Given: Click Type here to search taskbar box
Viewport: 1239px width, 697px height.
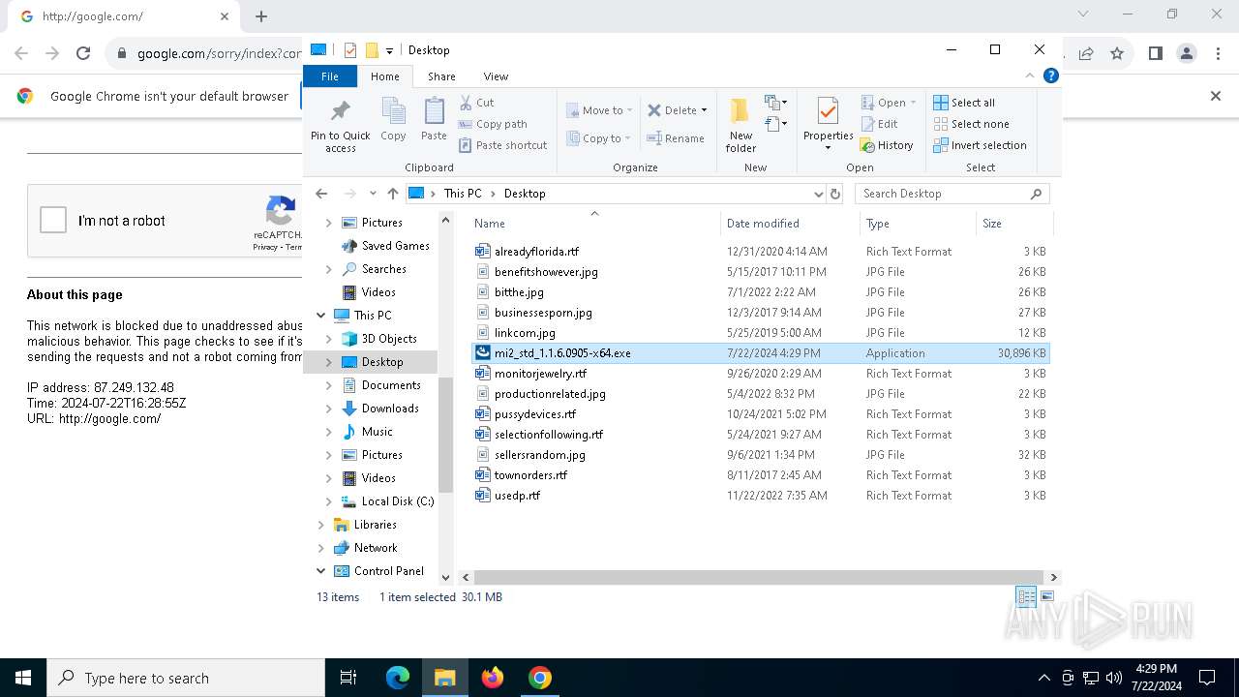Looking at the screenshot, I should 186,678.
